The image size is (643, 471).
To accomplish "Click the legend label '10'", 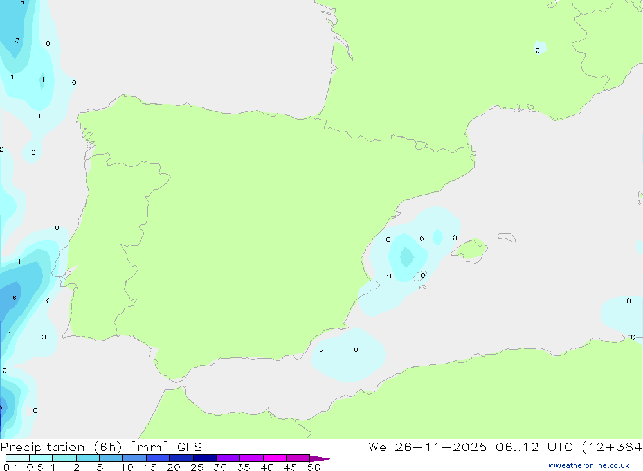I will click(x=127, y=467).
